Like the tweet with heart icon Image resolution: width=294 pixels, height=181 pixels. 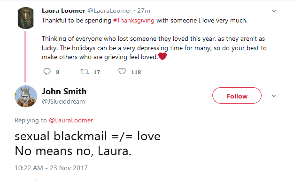(122, 71)
